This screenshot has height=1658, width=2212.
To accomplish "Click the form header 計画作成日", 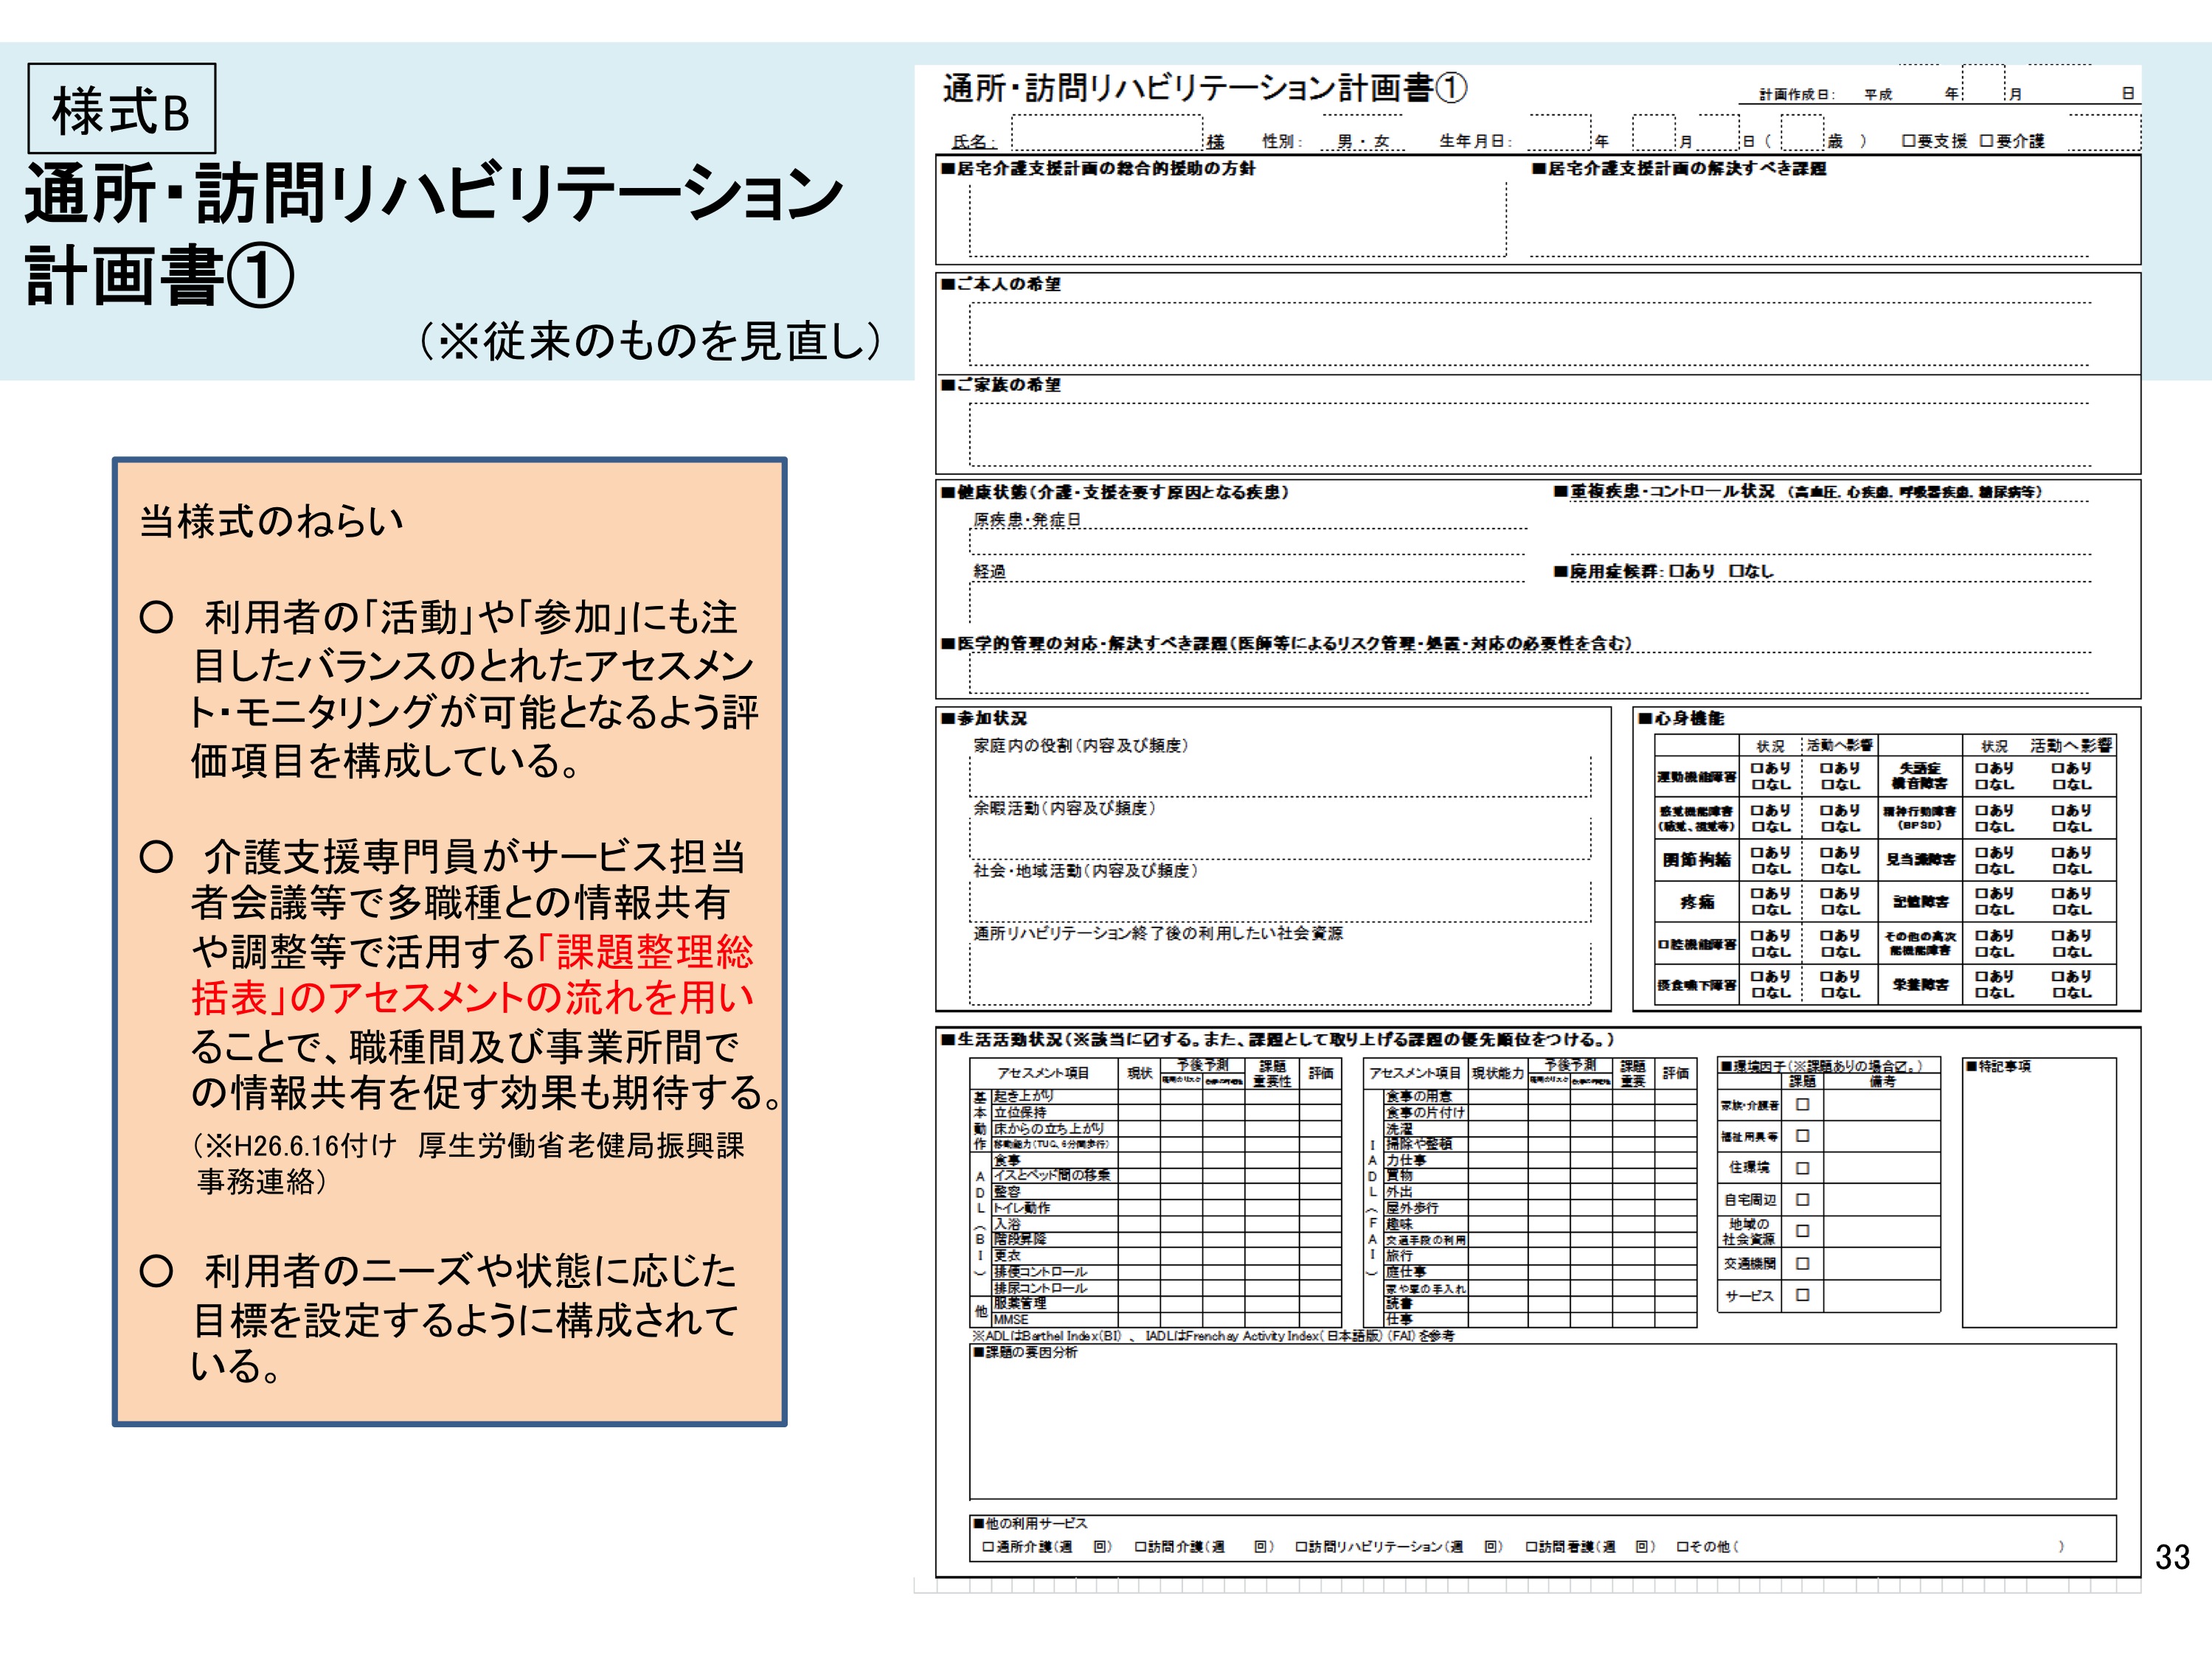I will click(1797, 94).
